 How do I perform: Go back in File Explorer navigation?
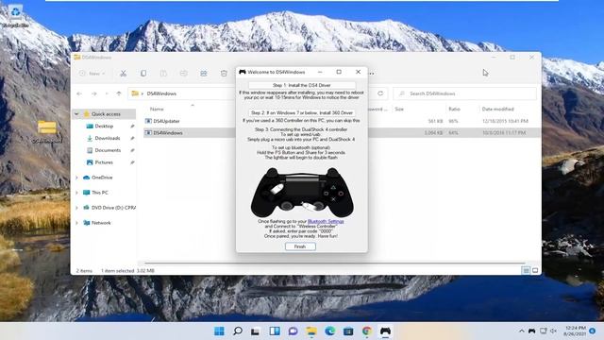[x=79, y=93]
